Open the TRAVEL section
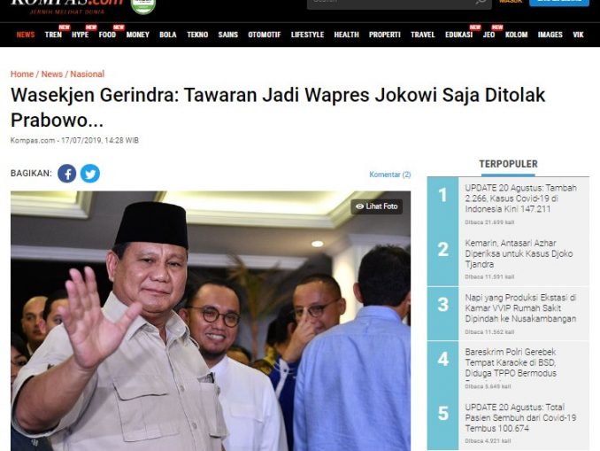Image resolution: width=600 pixels, height=451 pixels. 423,35
